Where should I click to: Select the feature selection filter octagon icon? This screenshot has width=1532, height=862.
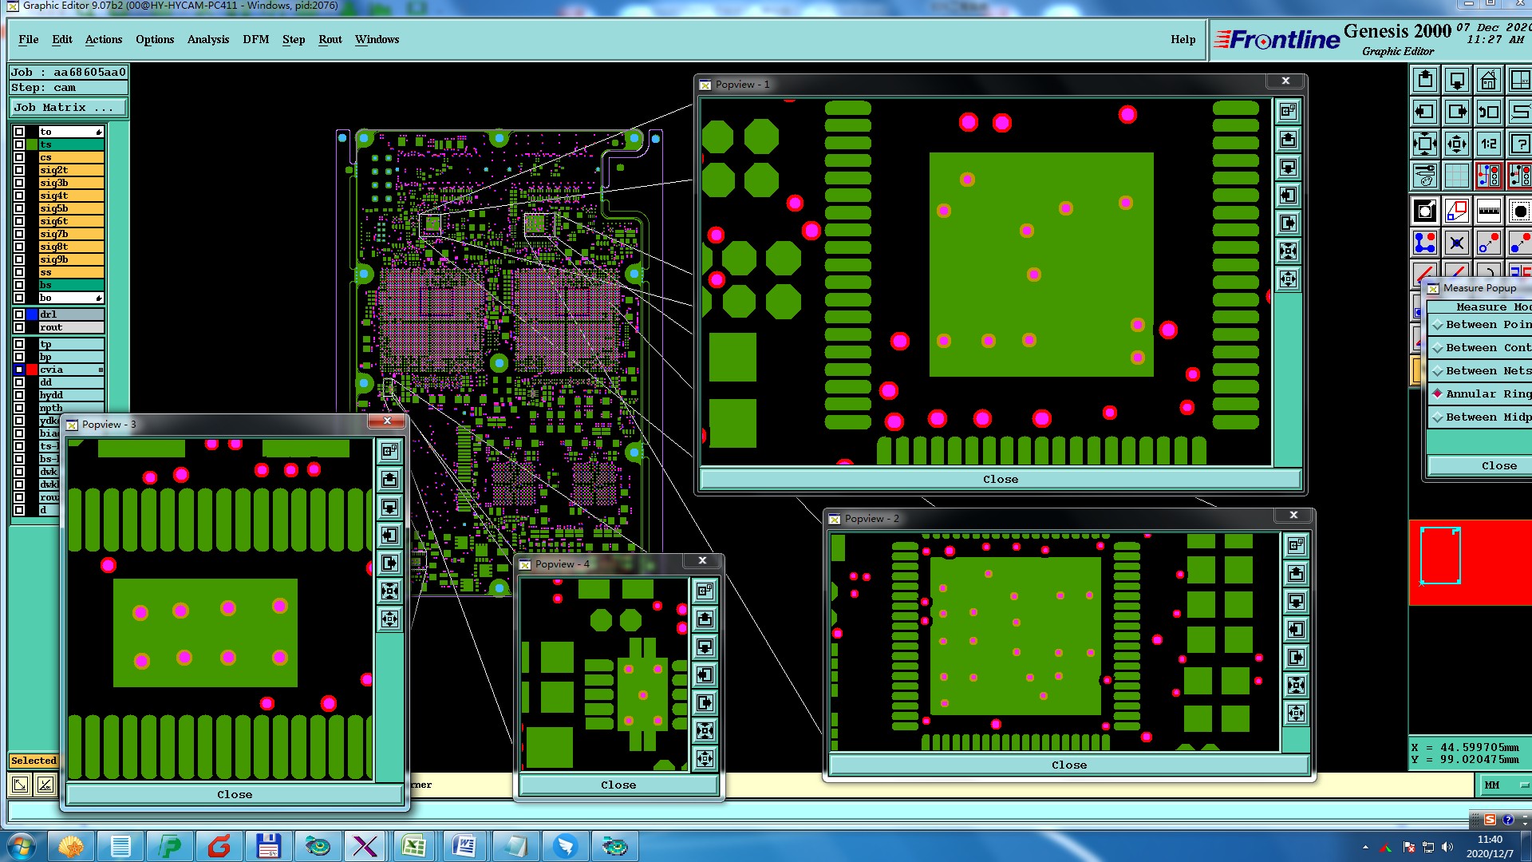pyautogui.click(x=1520, y=212)
